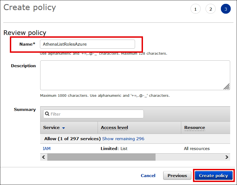This screenshot has width=237, height=185.
Task: Click the Access level column header
Action: [x=114, y=128]
